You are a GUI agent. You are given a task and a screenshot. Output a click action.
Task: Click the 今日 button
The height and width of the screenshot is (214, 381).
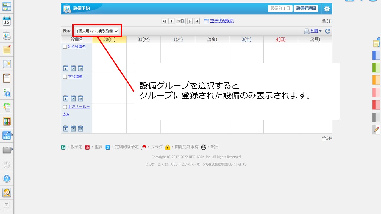[x=180, y=21]
